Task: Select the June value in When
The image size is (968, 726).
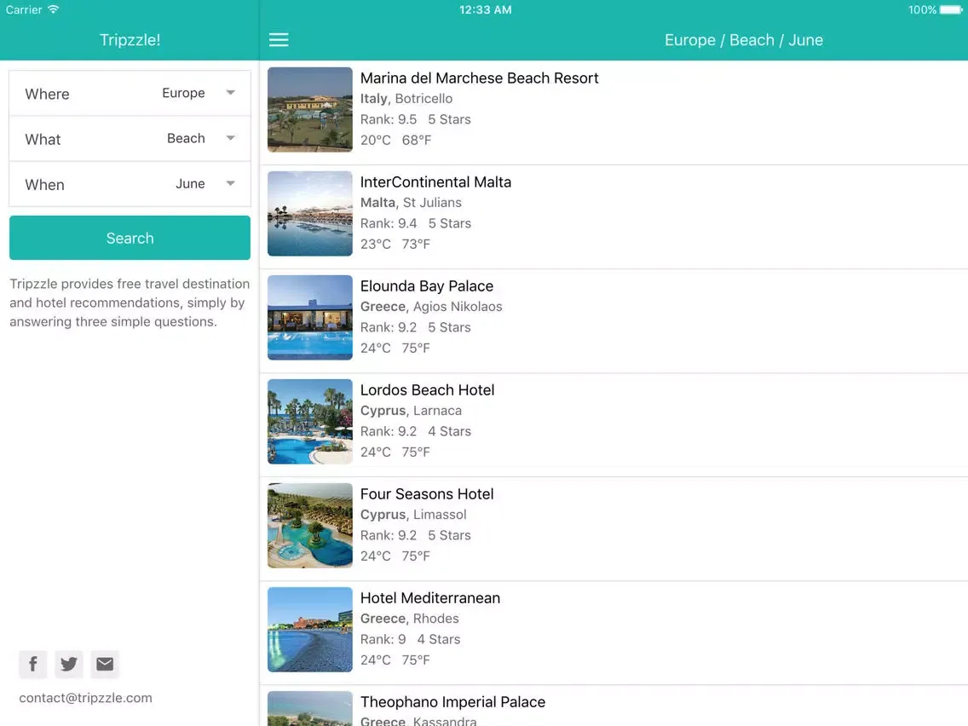Action: 190,183
